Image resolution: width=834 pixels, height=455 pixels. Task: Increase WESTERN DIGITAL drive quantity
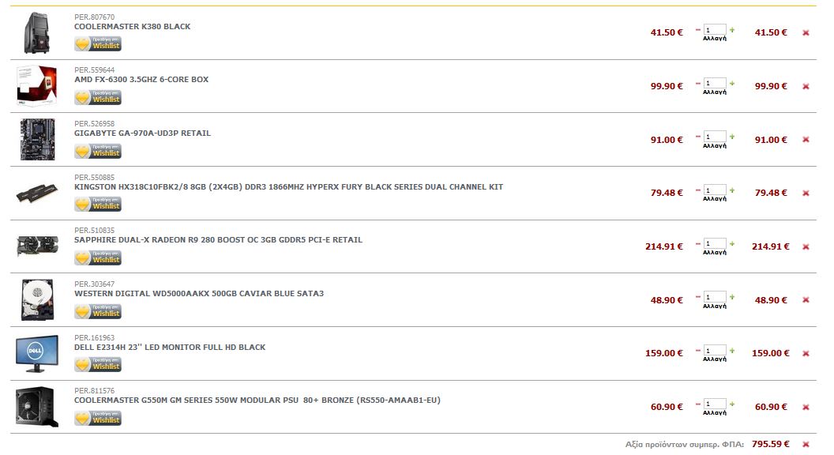[x=732, y=297]
